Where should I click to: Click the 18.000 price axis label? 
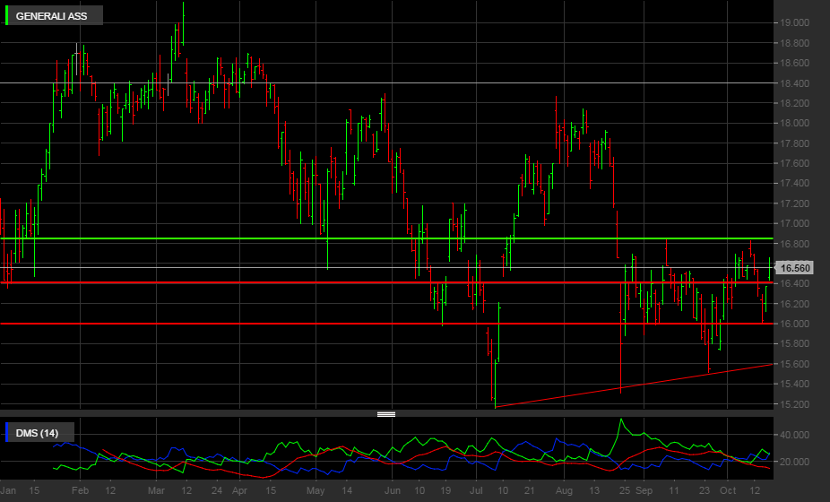click(794, 124)
